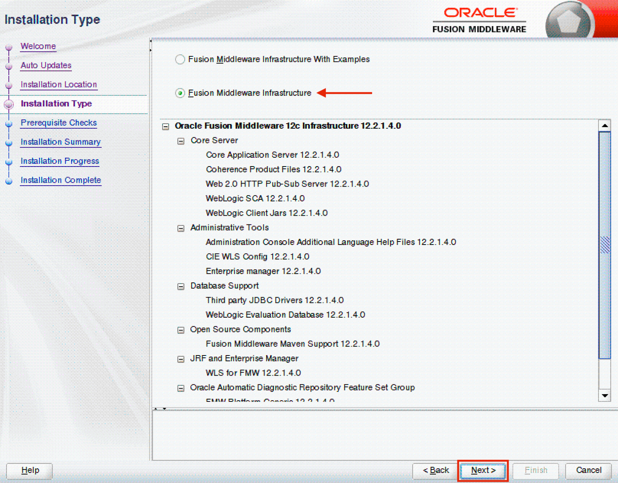
Task: Click the feature tree scrollbar thumb
Action: click(x=605, y=245)
